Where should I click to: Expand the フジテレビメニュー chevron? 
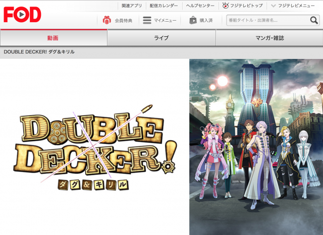point(273,6)
